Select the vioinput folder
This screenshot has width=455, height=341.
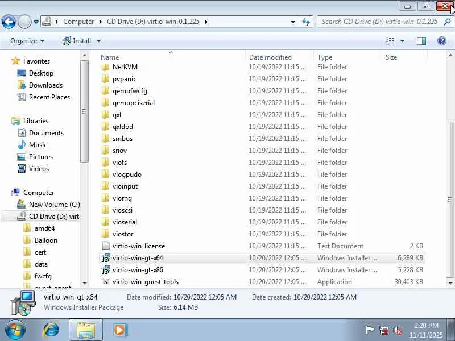tap(125, 186)
